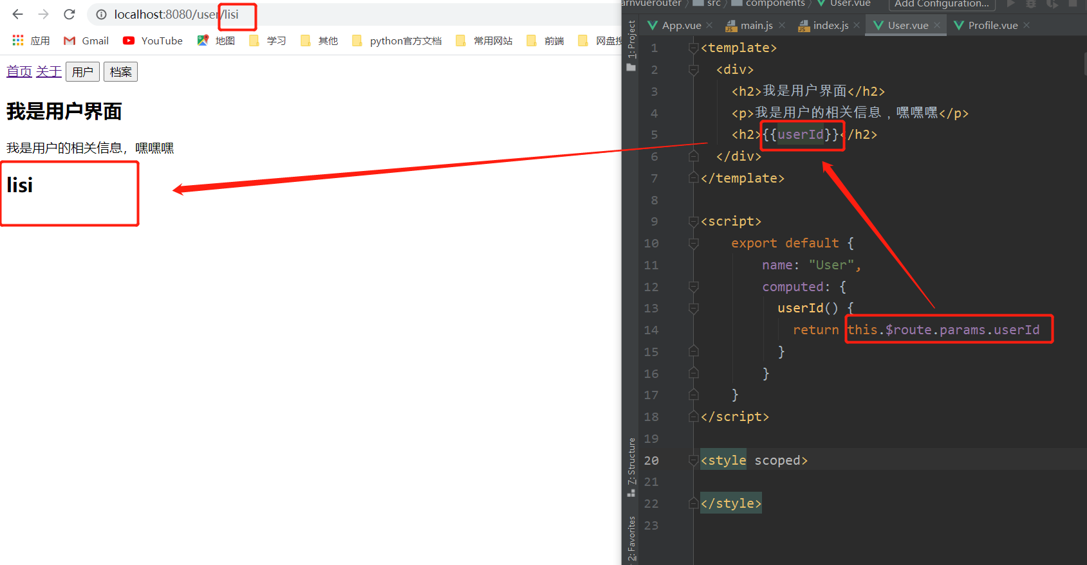Open the python官方文档 bookmark folder
This screenshot has height=565, width=1087.
[x=396, y=40]
